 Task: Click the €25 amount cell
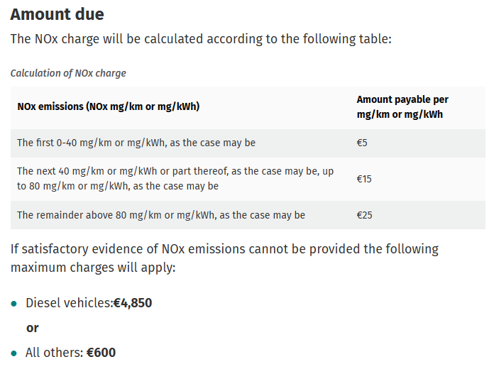coord(364,215)
